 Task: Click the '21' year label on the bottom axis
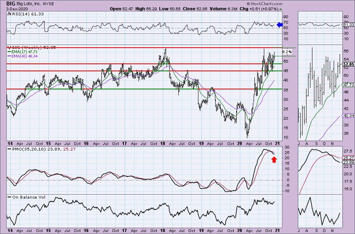point(278,231)
